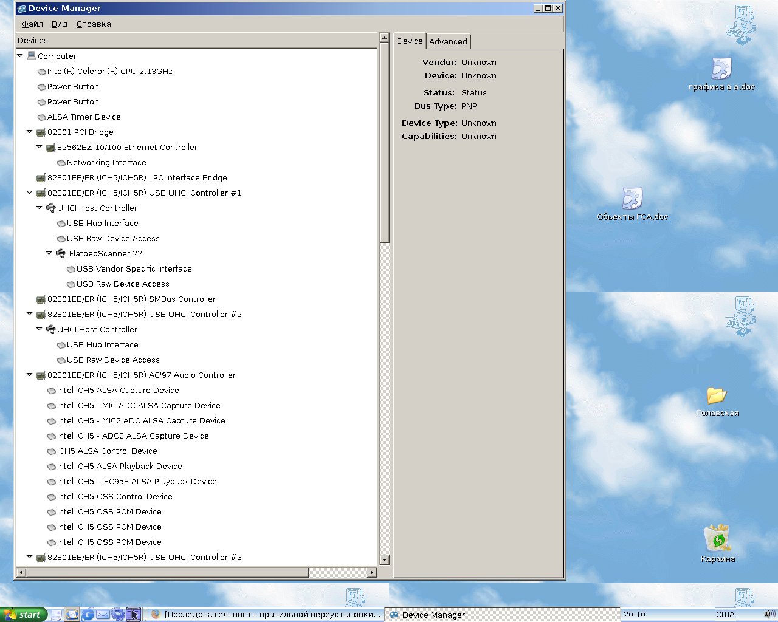The height and width of the screenshot is (622, 778).
Task: Click the text document icon in quick launch
Action: point(56,615)
